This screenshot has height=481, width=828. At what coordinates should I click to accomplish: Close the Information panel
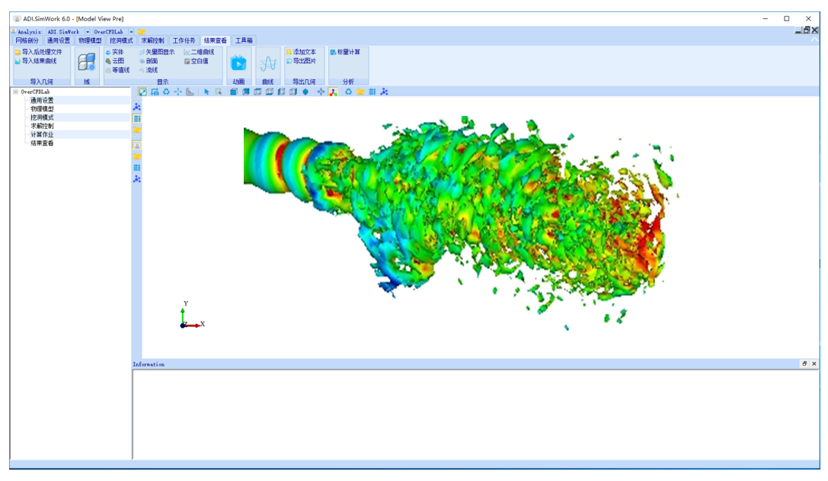coord(814,364)
